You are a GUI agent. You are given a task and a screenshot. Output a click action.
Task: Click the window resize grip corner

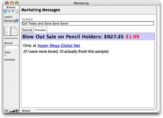point(158,111)
